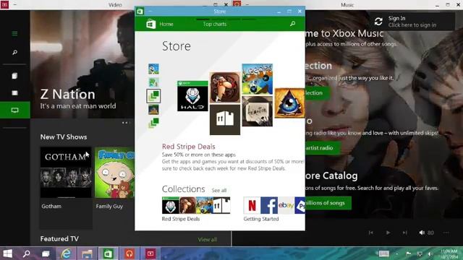Launch Internet Explorer from taskbar
This screenshot has height=260, width=463.
tap(66, 253)
